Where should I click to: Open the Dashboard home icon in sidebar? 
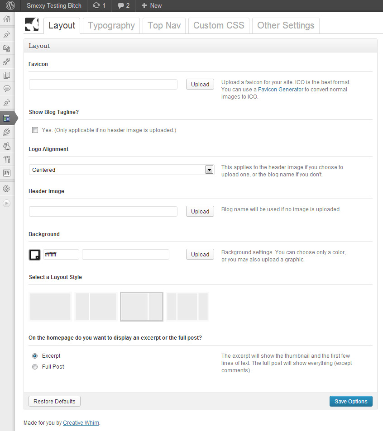tap(7, 19)
